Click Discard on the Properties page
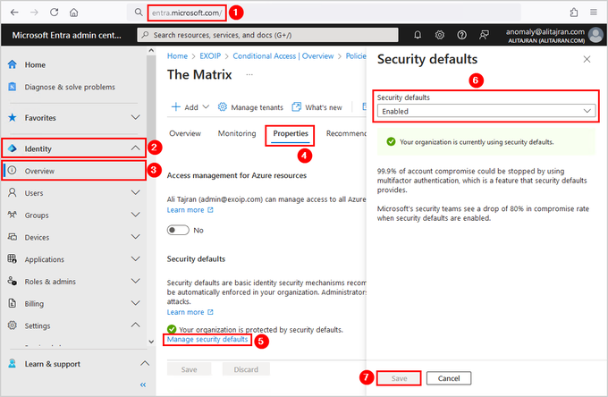The image size is (608, 397). coord(246,369)
